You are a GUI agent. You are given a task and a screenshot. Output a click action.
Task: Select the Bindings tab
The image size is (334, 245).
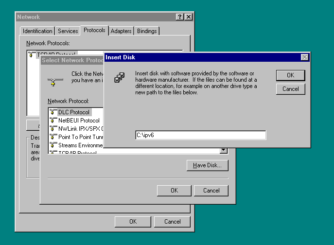[x=147, y=31]
